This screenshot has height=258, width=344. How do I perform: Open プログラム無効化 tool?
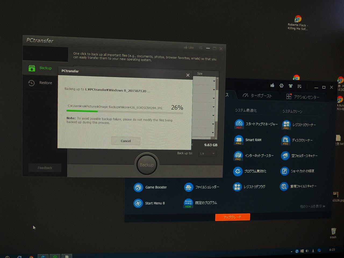click(250, 171)
